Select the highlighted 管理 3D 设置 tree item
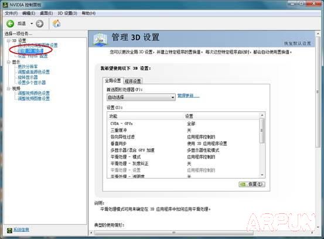 [30, 50]
